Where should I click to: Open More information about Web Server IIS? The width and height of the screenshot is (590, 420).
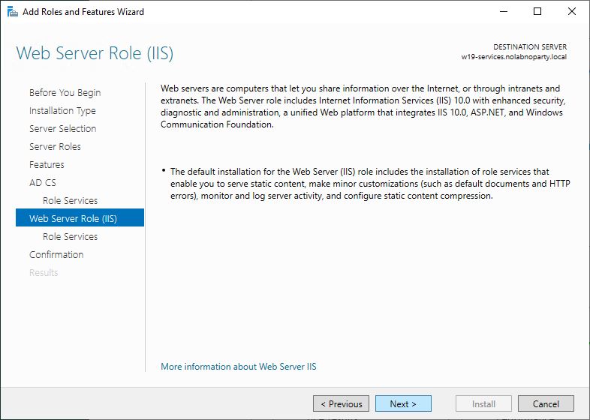(239, 367)
